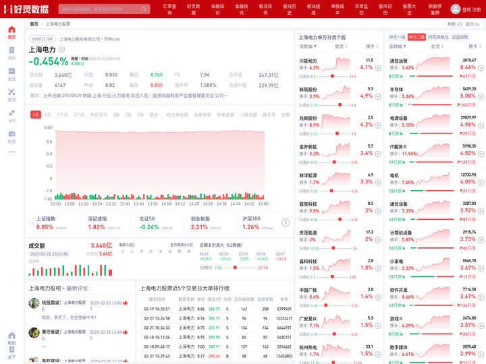The height and width of the screenshot is (364, 486).
Task: Click the plus icon beside 电机
Action: [x=481, y=183]
